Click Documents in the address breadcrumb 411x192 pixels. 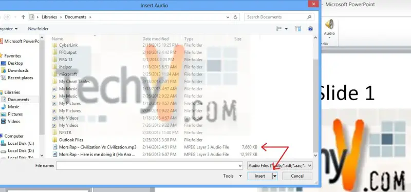point(76,17)
